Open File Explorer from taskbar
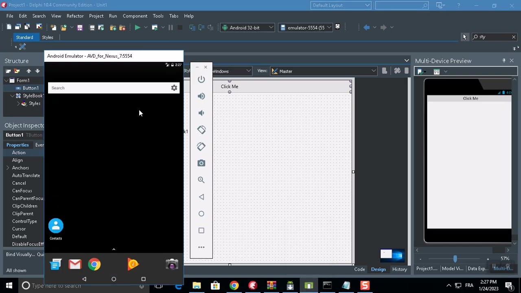521x293 pixels. 197,286
